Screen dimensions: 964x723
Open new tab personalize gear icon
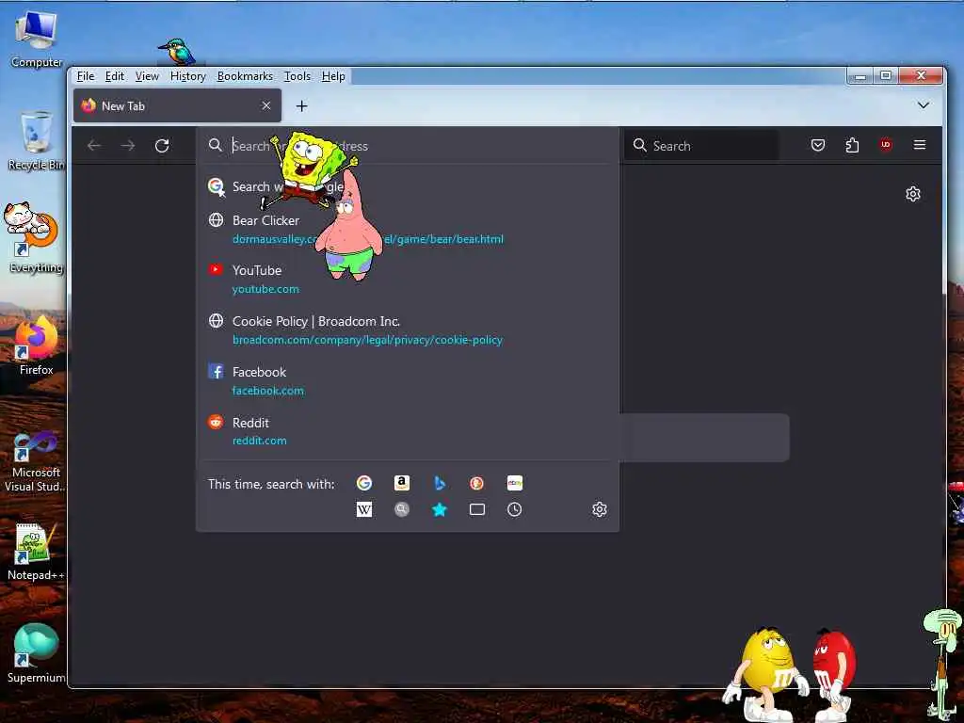913,194
